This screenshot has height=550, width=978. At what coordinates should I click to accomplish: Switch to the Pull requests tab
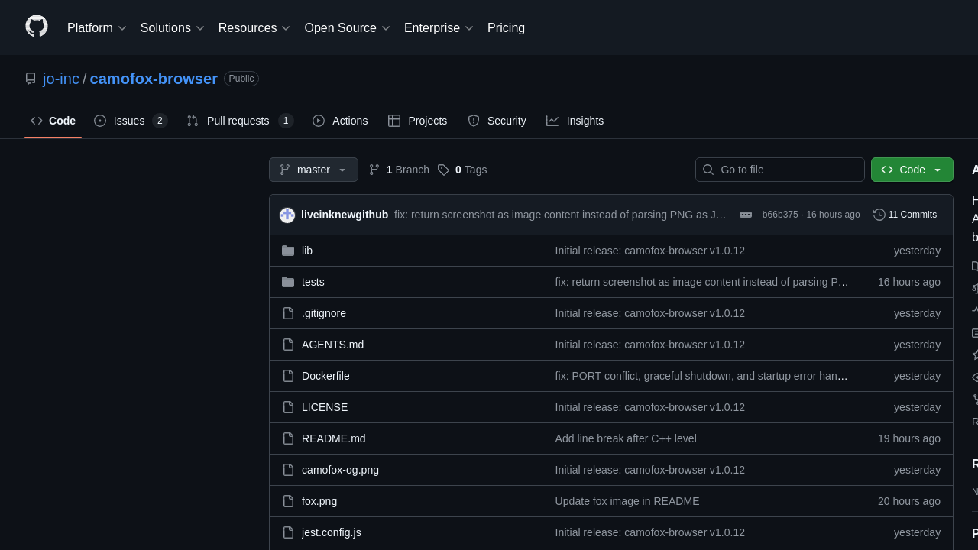coord(239,121)
